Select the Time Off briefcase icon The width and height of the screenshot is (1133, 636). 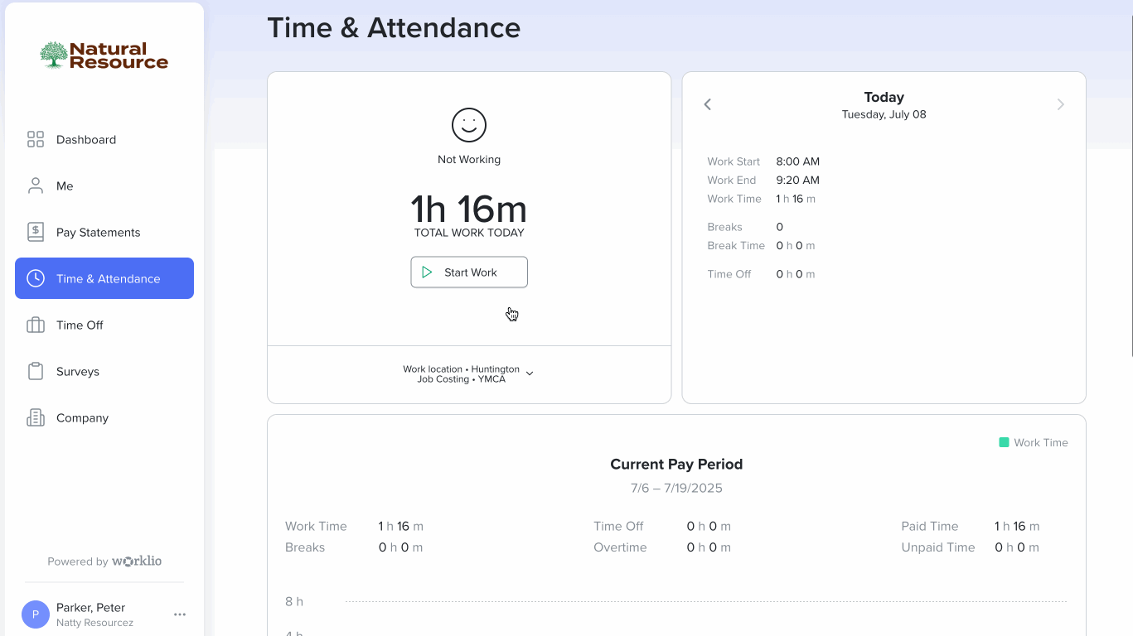point(36,325)
